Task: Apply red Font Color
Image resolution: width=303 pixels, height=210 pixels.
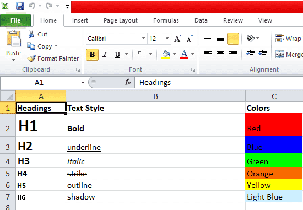Action: click(184, 55)
